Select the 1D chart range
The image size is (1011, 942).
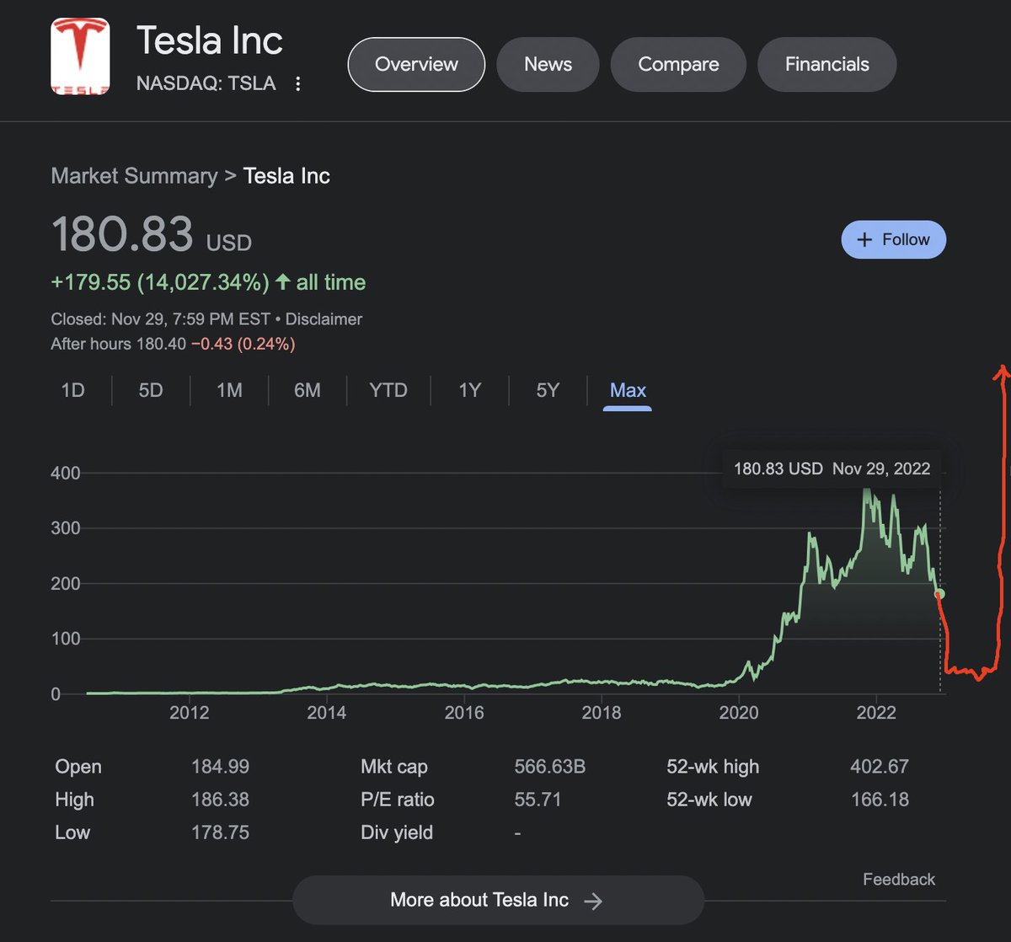(x=73, y=390)
